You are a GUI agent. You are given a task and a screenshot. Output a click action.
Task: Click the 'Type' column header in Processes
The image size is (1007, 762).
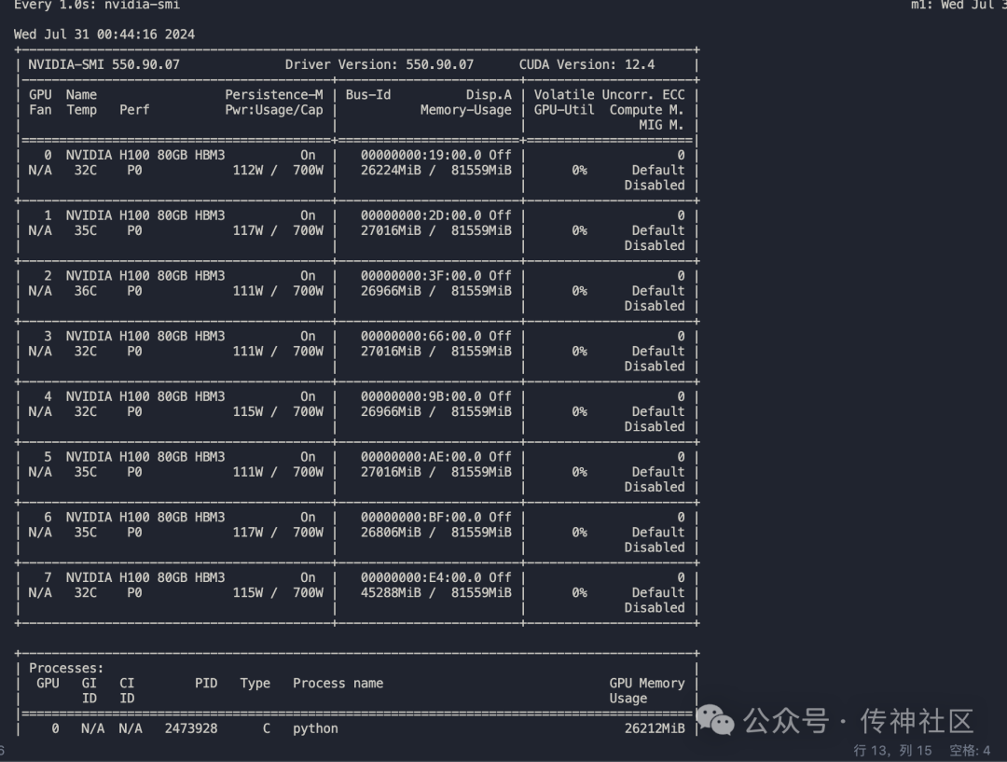click(255, 684)
